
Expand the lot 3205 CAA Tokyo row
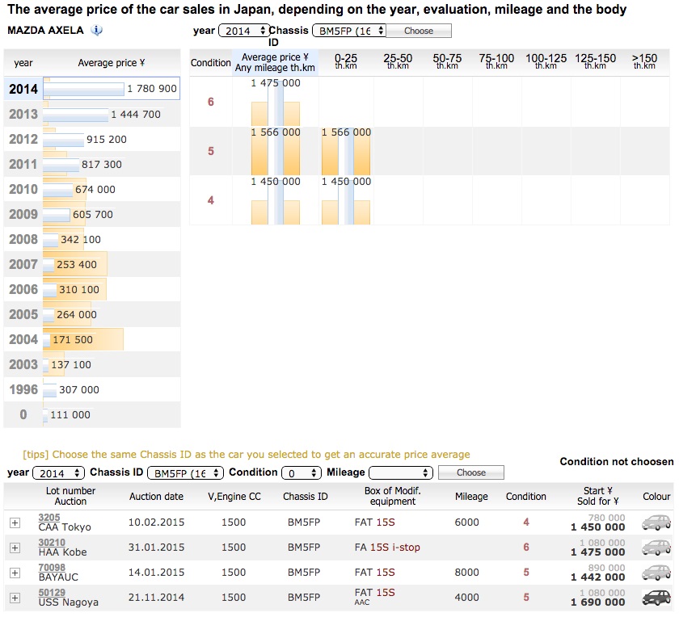point(15,523)
